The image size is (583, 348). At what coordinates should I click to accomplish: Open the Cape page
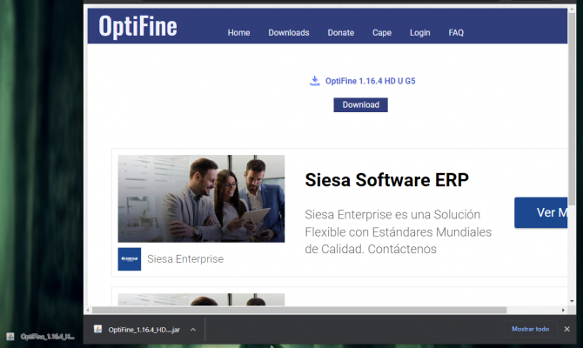(x=381, y=33)
